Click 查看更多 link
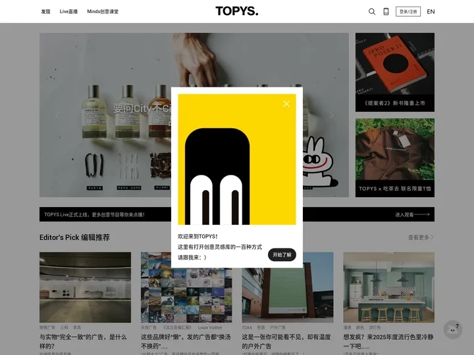Viewport: 474px width, 355px height. (x=421, y=237)
